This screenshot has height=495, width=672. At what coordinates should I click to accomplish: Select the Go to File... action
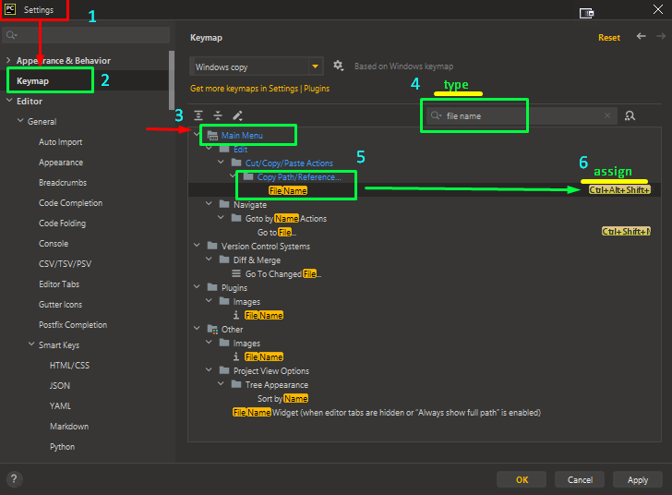coord(277,232)
